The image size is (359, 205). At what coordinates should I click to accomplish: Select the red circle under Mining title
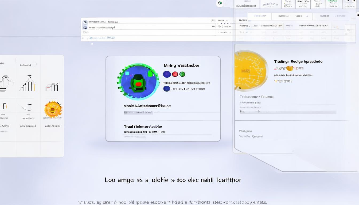pyautogui.click(x=175, y=74)
